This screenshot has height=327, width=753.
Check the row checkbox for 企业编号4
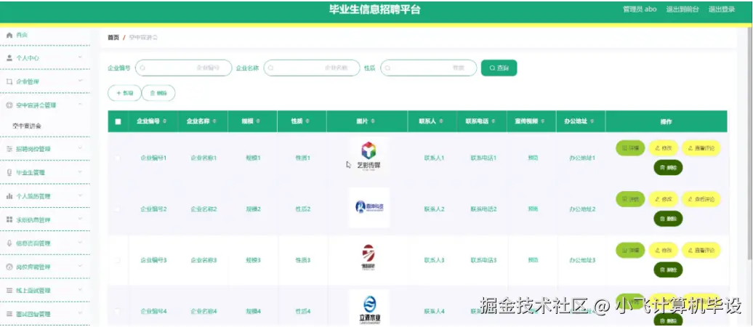(117, 311)
